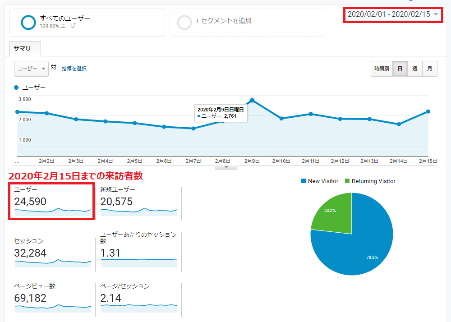This screenshot has width=451, height=322.
Task: Switch to the サマリー tab
Action: (x=25, y=49)
